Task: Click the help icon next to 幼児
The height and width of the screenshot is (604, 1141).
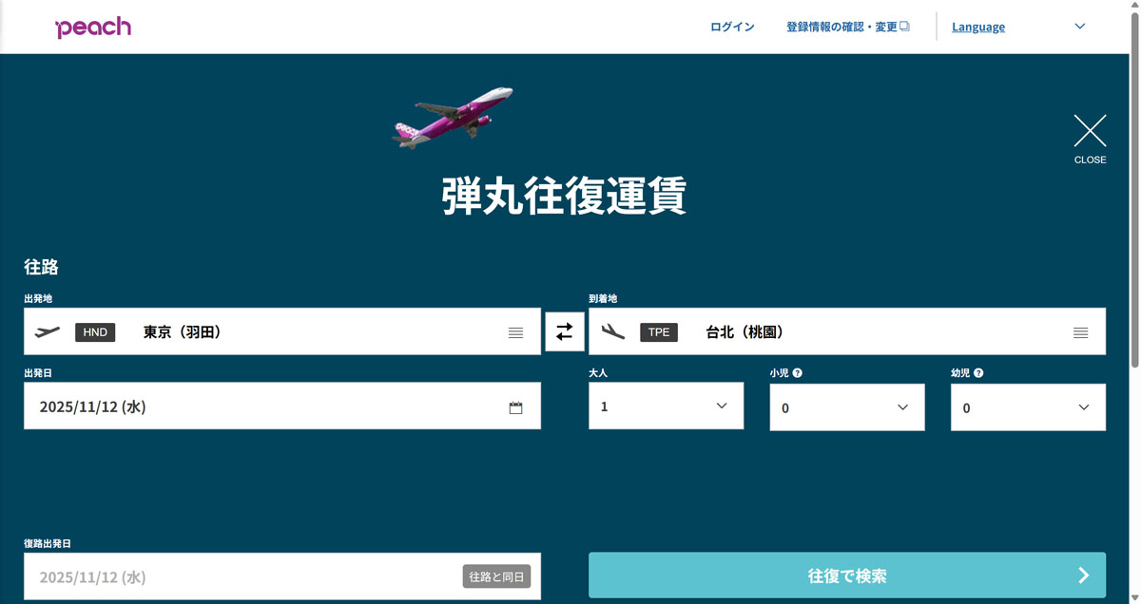Action: [978, 372]
